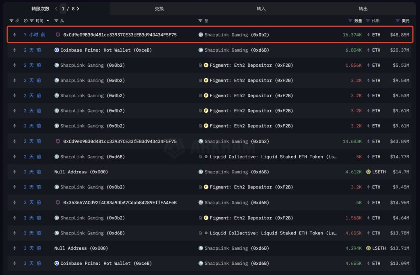Click SharpLink Gaming logo in the 16.374K ETH row
The height and width of the screenshot is (275, 420).
pyautogui.click(x=201, y=35)
